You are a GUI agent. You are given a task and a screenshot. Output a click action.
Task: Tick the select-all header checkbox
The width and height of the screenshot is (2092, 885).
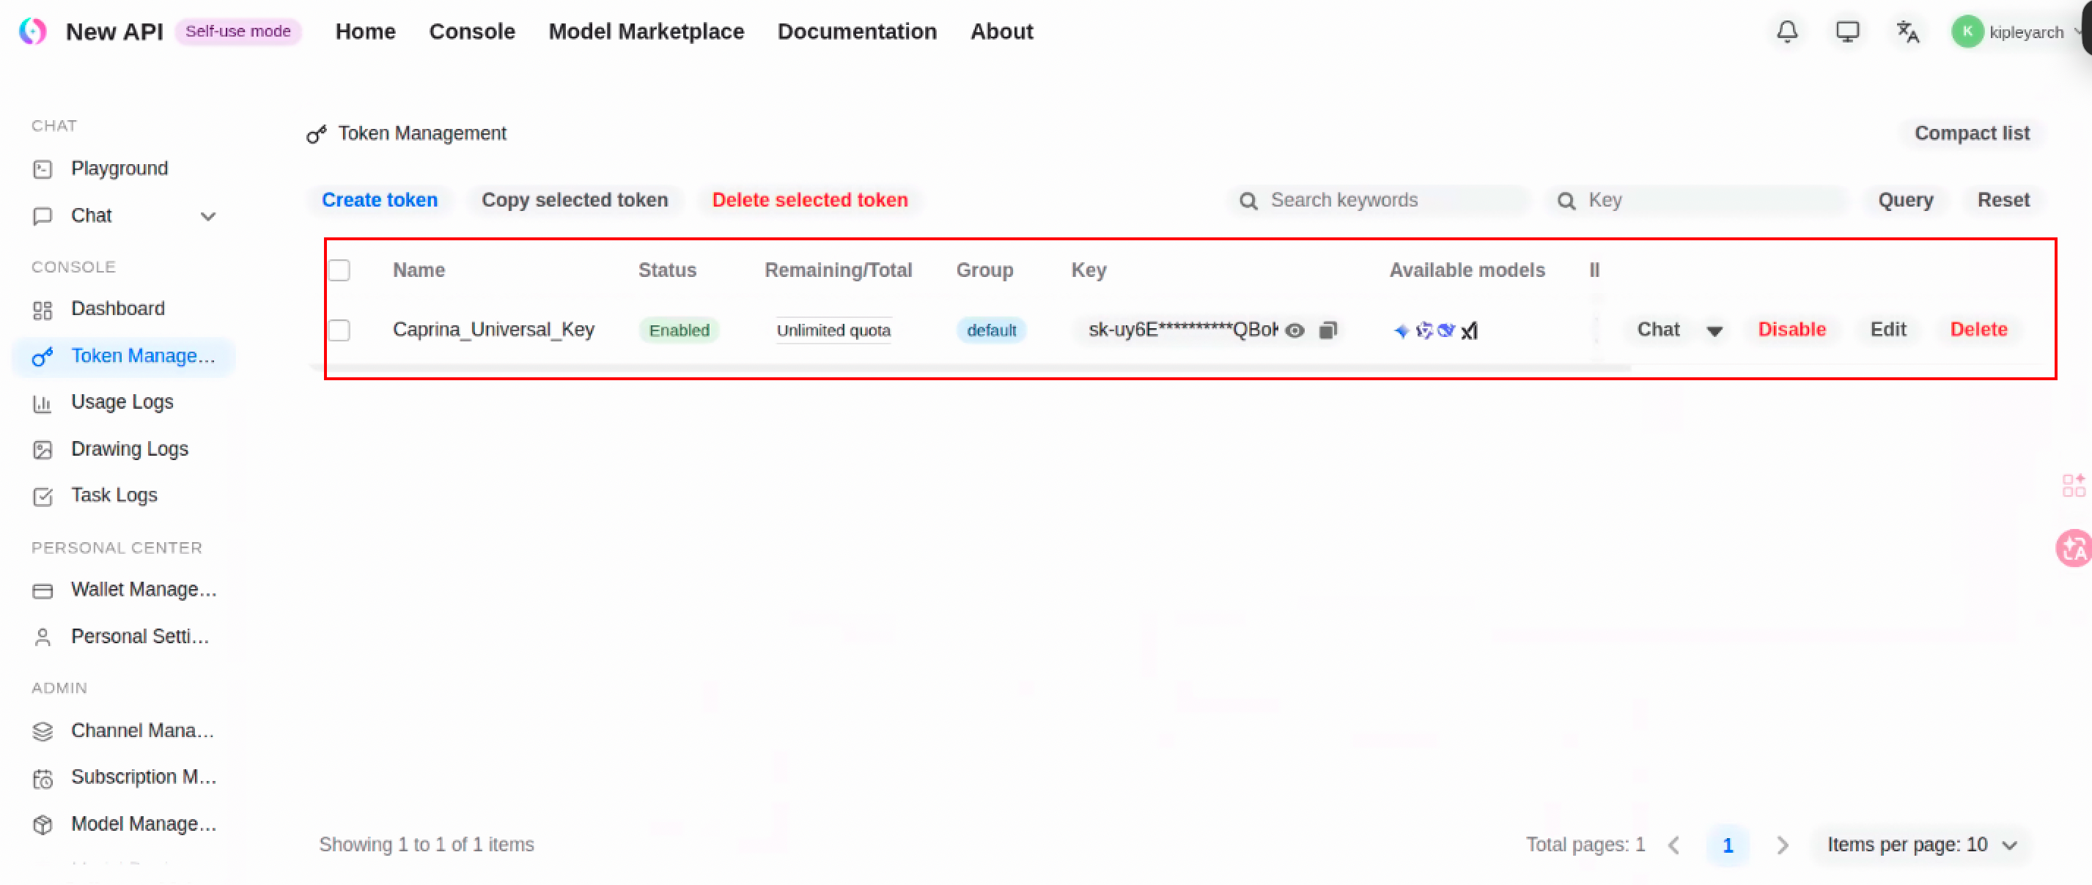click(339, 270)
